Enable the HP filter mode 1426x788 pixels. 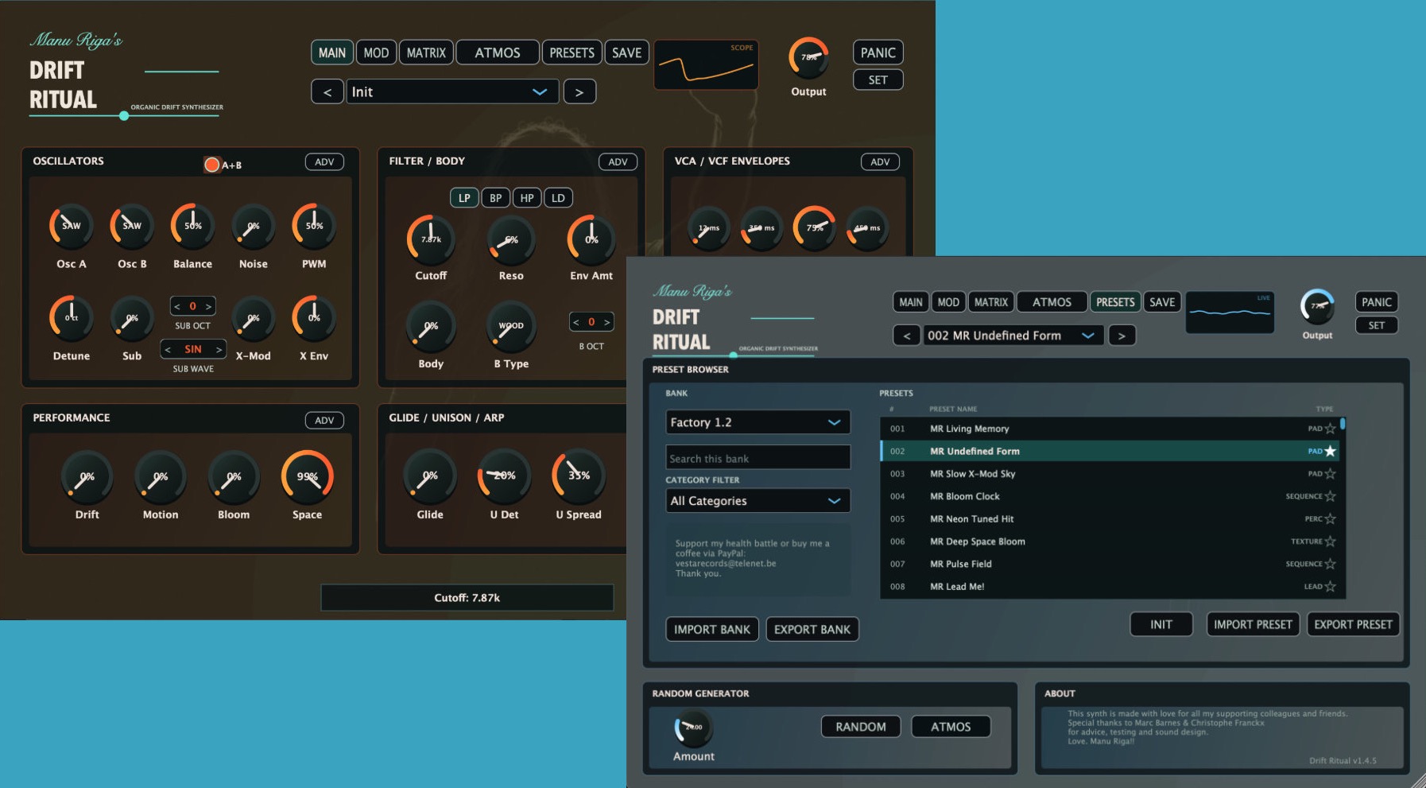coord(527,198)
